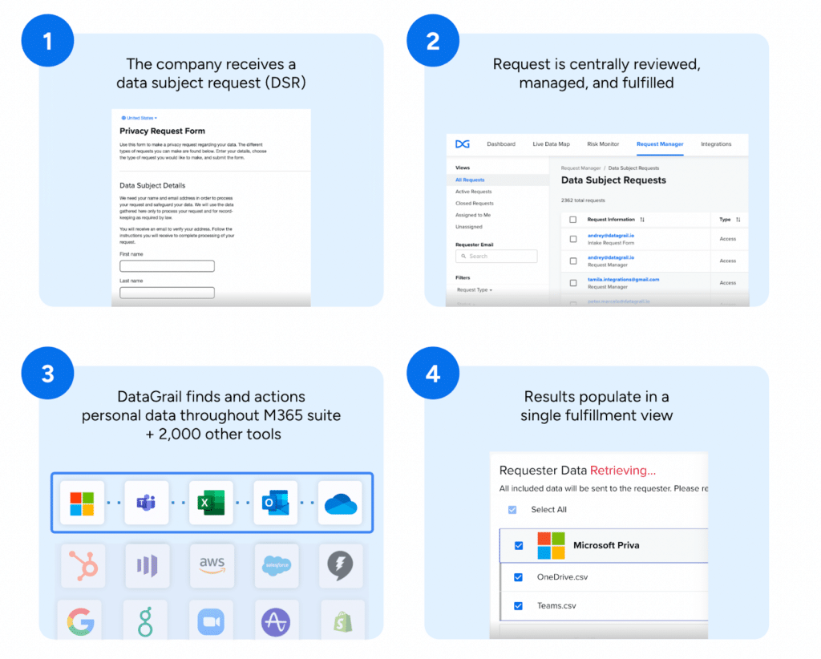Image resolution: width=821 pixels, height=659 pixels.
Task: Click the First name input field
Action: coord(166,265)
